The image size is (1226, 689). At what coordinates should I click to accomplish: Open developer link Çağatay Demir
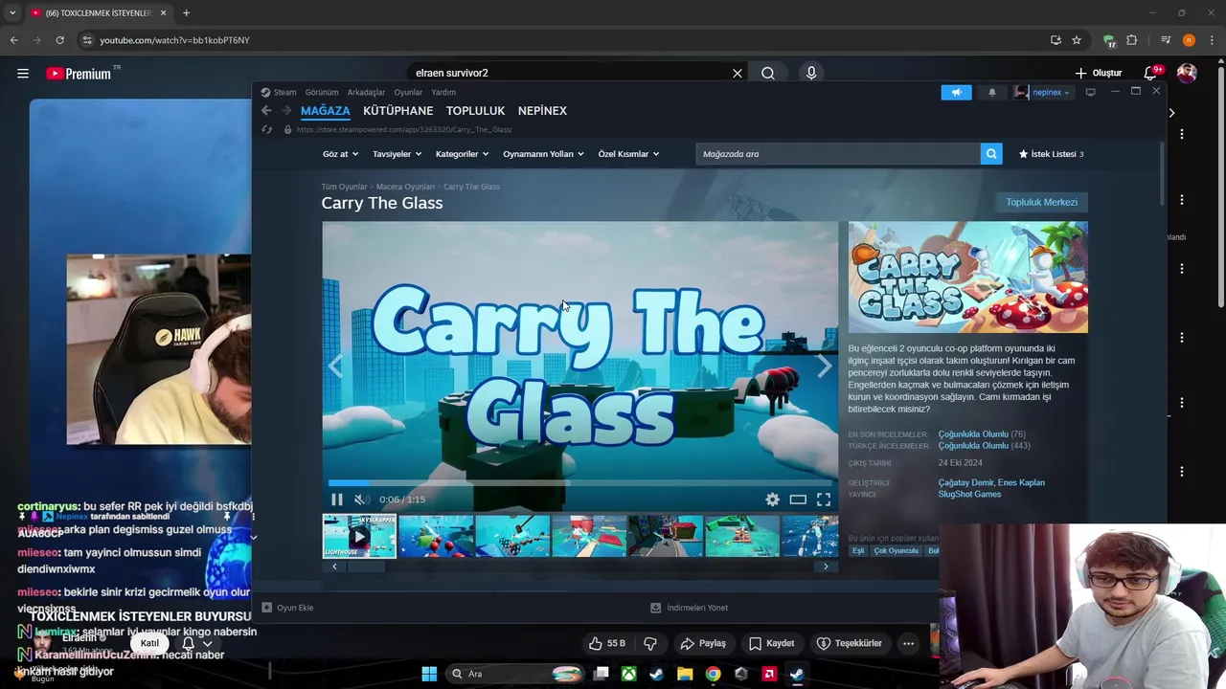pyautogui.click(x=965, y=483)
